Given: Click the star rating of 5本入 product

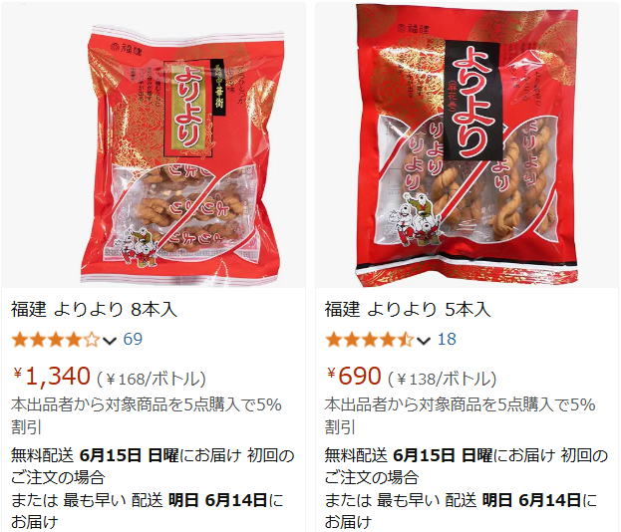Looking at the screenshot, I should click(x=370, y=340).
